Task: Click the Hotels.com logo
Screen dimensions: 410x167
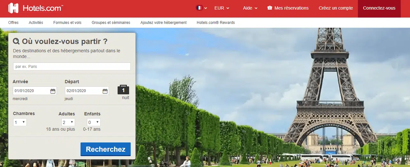Action: (35, 8)
